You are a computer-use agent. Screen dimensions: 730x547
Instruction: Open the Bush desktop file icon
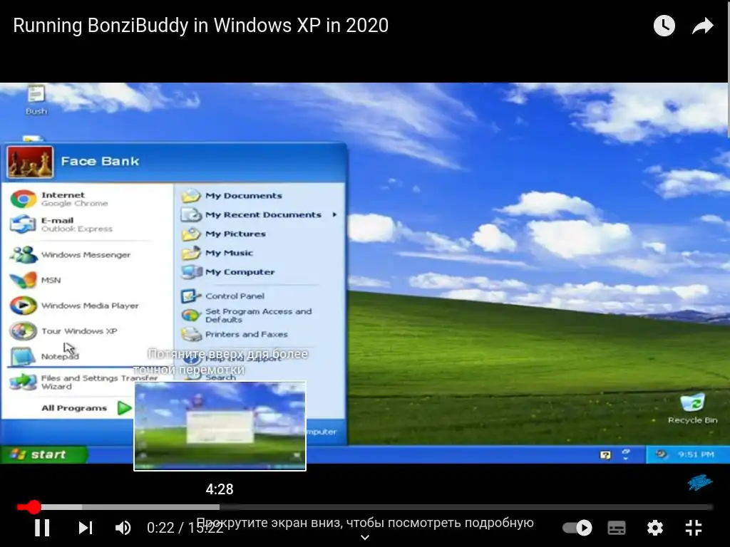36,100
